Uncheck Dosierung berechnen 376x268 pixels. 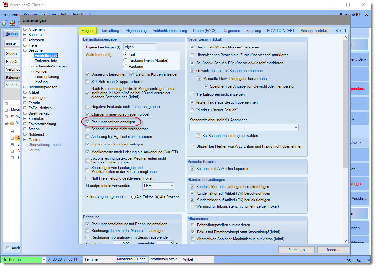click(x=87, y=74)
